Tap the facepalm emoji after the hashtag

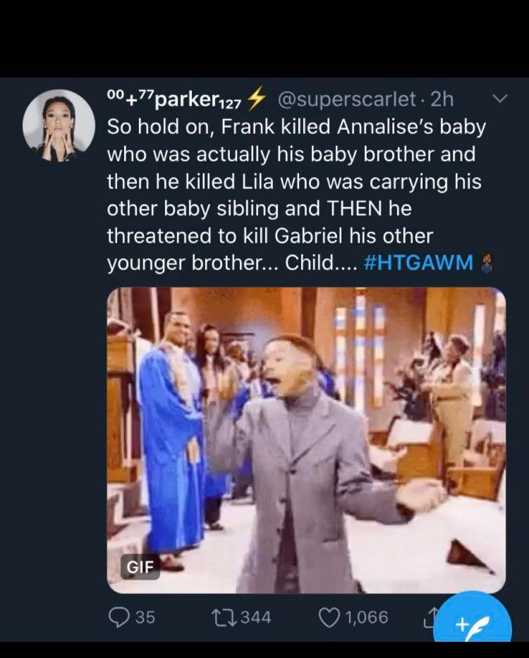[x=486, y=263]
